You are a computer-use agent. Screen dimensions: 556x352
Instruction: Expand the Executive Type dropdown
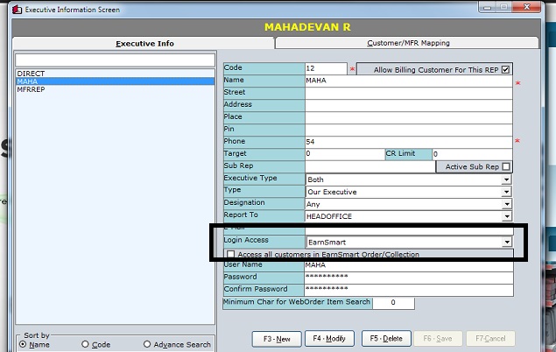[506, 180]
